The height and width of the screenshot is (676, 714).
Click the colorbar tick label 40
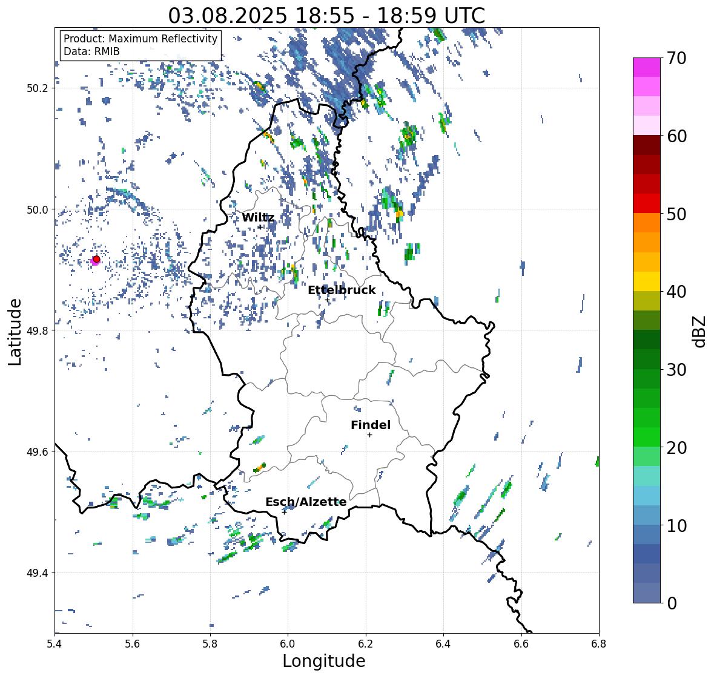[676, 292]
